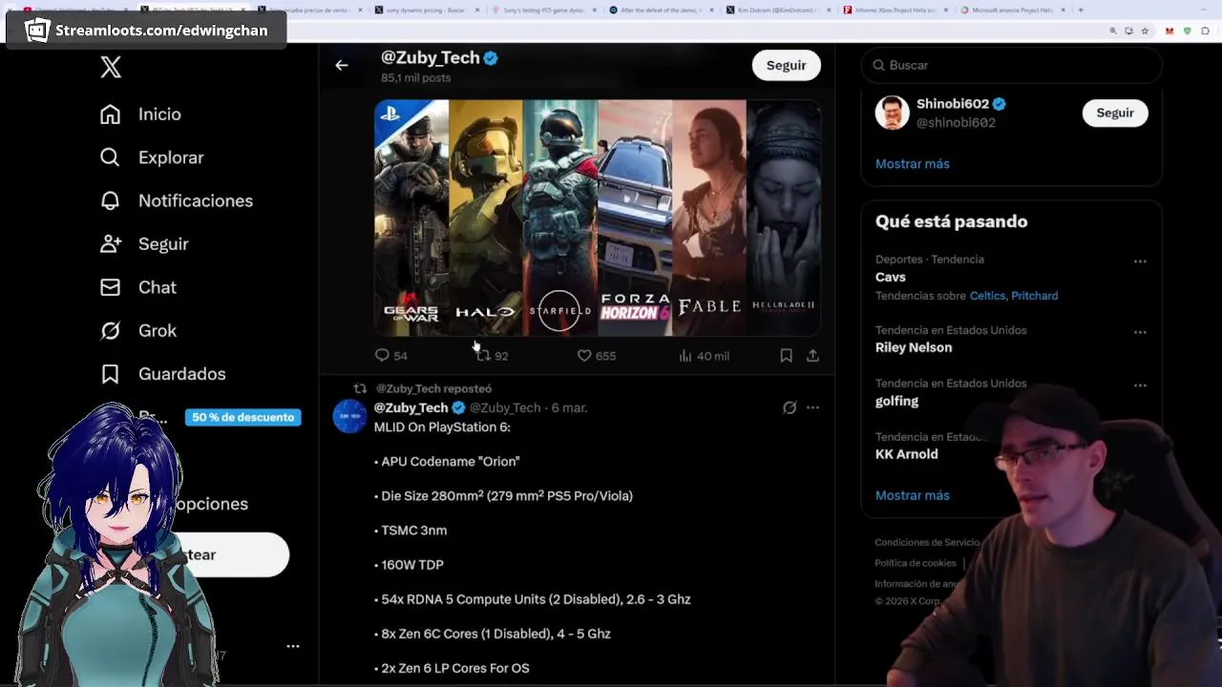Open options for the Cavs trend
This screenshot has height=687, width=1222.
click(x=1140, y=260)
